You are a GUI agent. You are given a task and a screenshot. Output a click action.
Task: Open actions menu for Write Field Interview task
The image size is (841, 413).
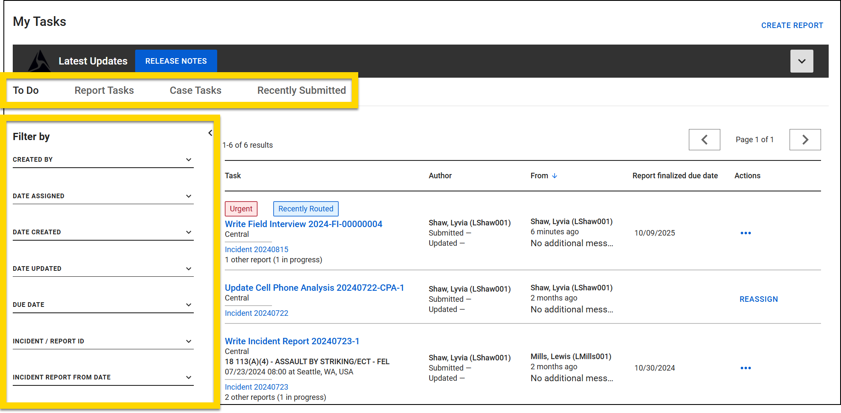coord(746,233)
